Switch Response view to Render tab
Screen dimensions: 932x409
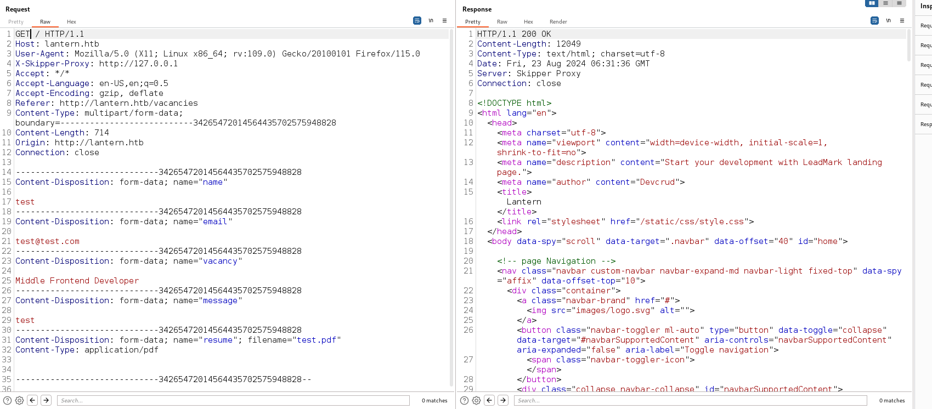pos(558,22)
